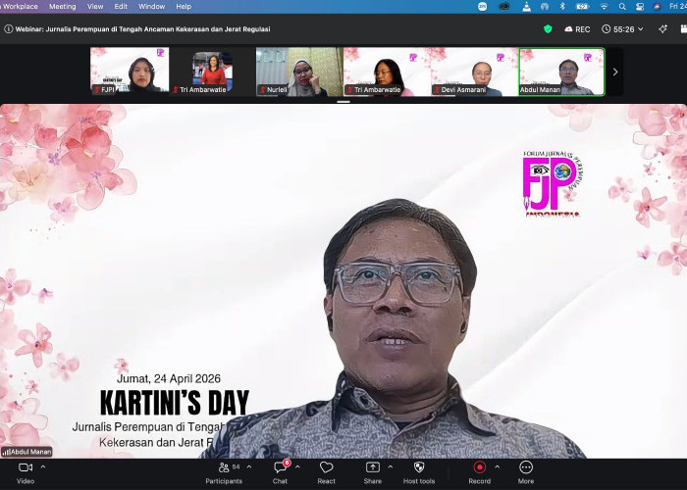Click the Creative Cloud menu bar icon
The width and height of the screenshot is (687, 490).
pos(504,7)
